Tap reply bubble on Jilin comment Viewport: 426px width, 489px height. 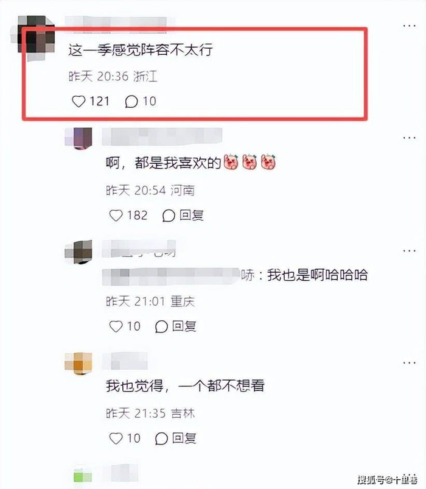coord(161,438)
